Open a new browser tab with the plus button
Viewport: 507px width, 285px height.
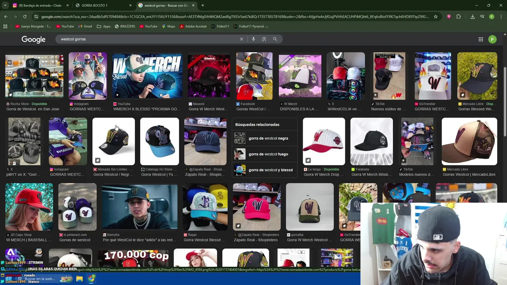[x=203, y=6]
